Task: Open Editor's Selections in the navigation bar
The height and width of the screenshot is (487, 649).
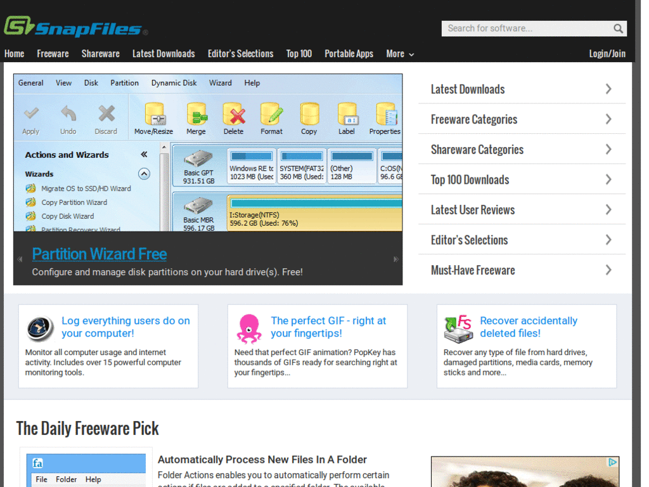Action: pyautogui.click(x=240, y=54)
